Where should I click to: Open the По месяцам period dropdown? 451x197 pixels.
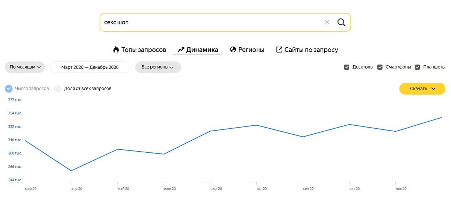[x=25, y=67]
